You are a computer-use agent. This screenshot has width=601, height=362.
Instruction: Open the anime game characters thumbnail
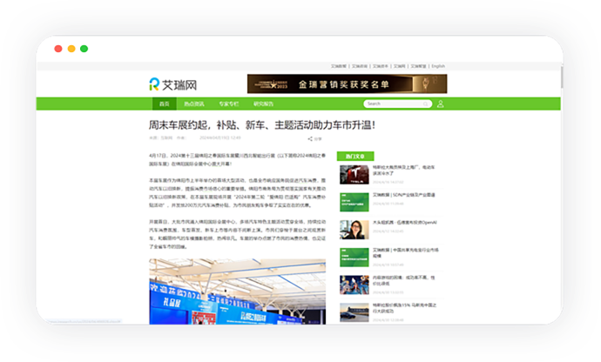pos(355,285)
